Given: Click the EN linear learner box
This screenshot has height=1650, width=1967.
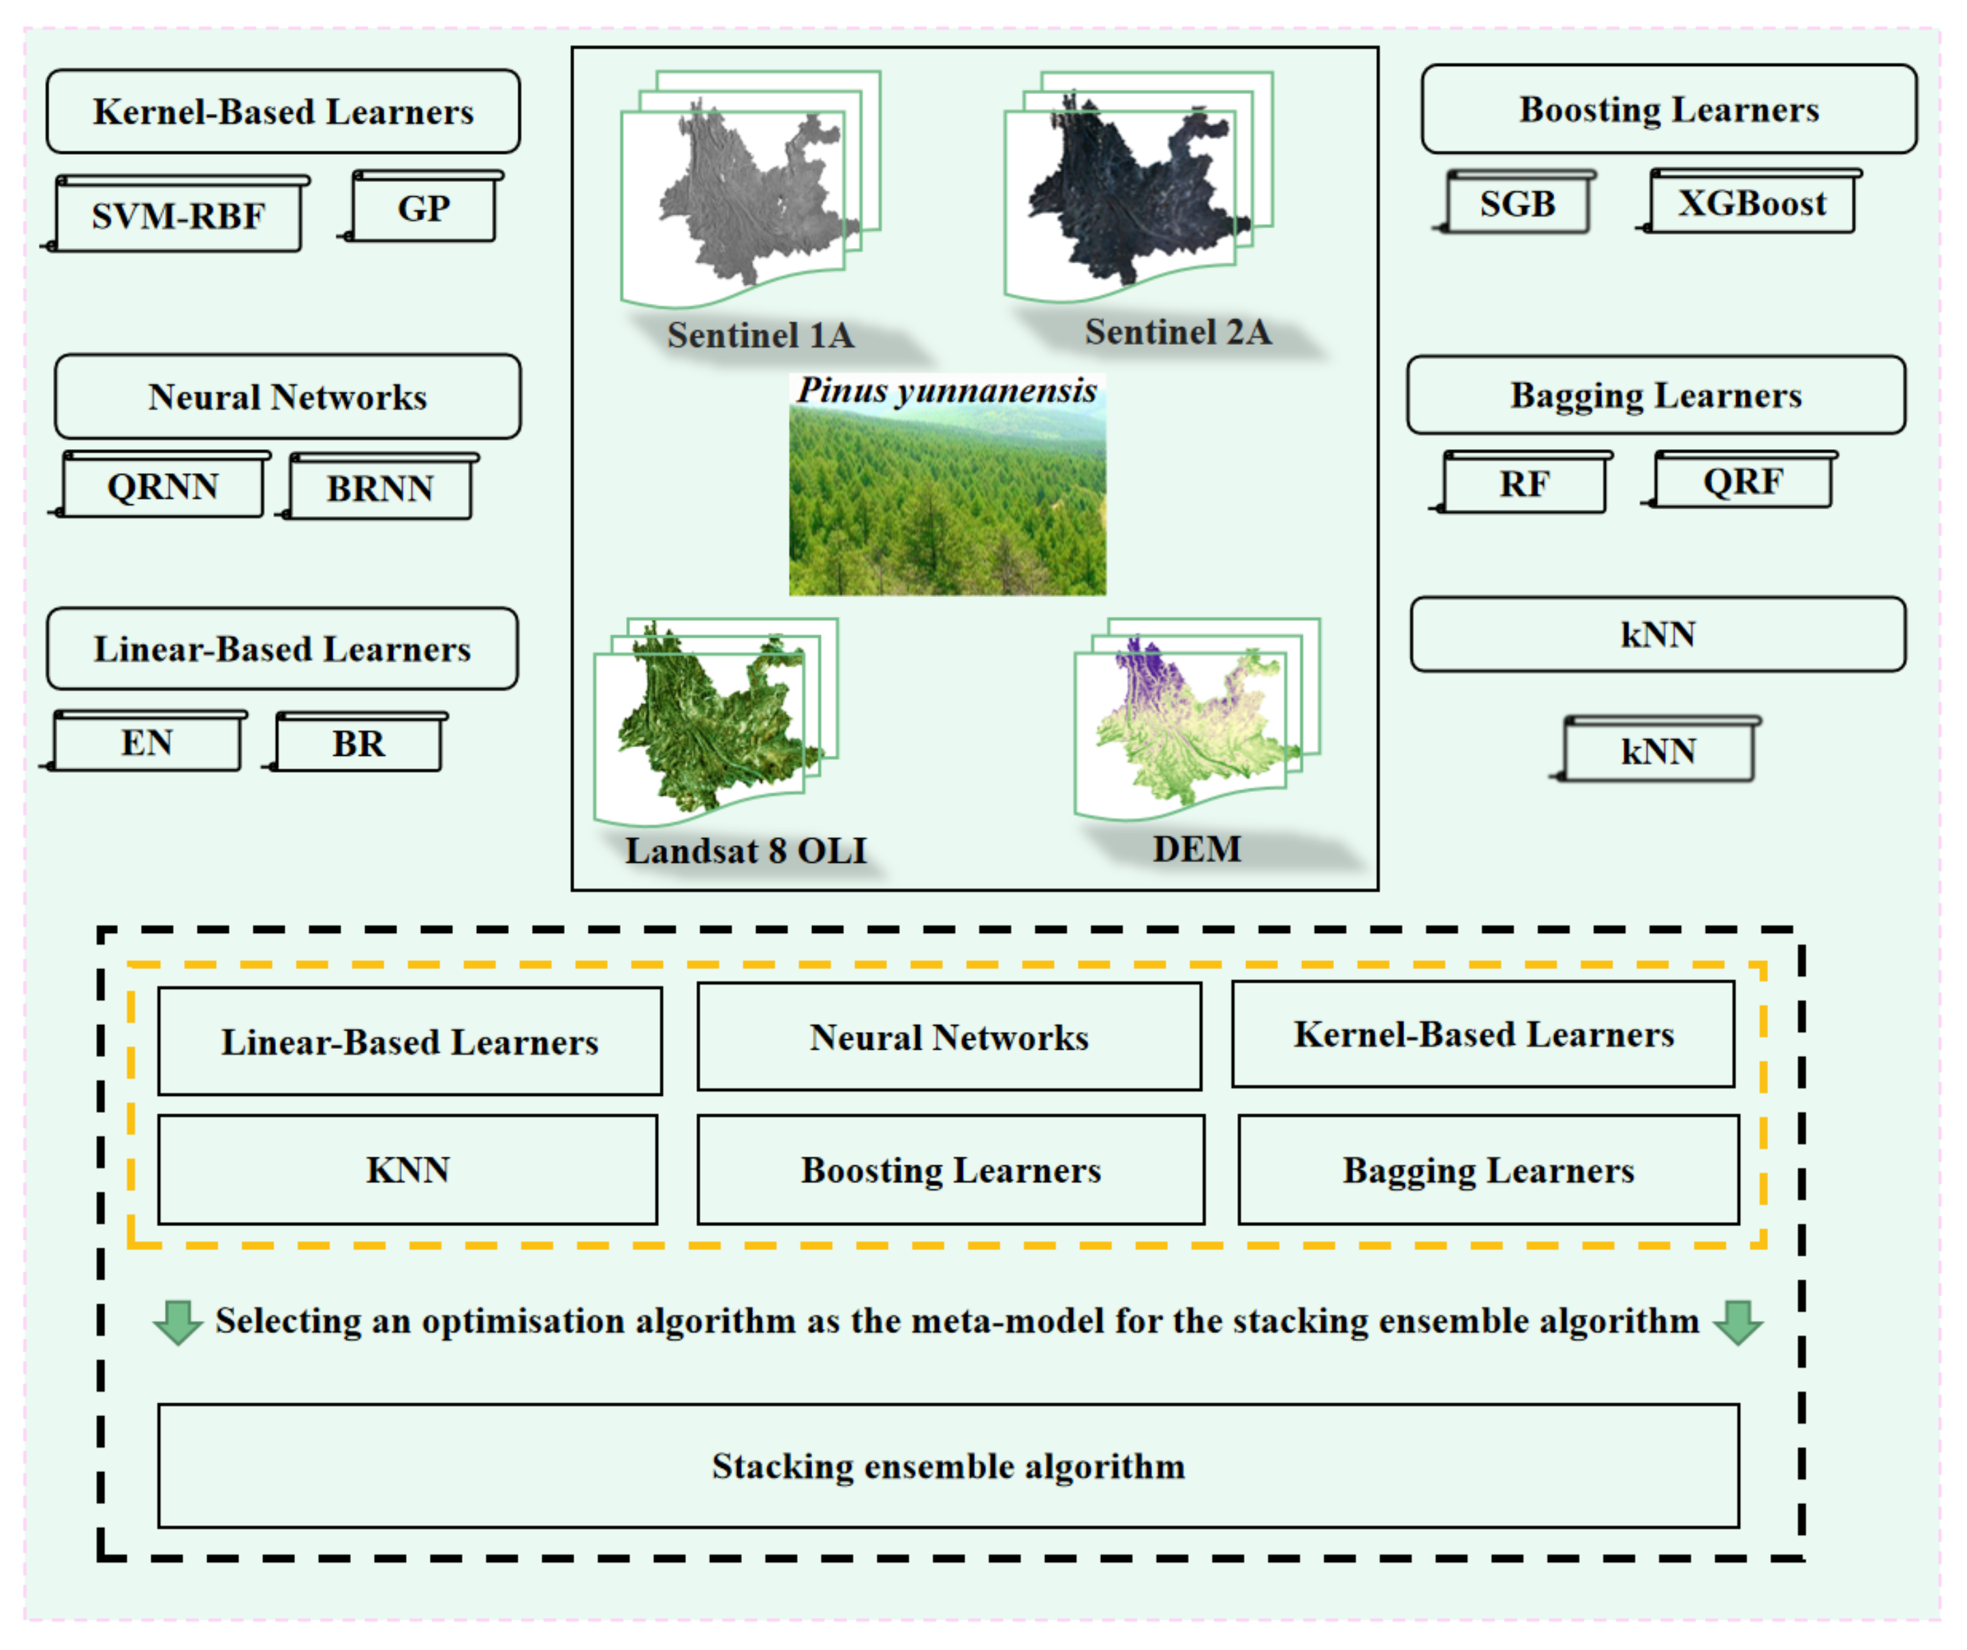Looking at the screenshot, I should pyautogui.click(x=147, y=743).
